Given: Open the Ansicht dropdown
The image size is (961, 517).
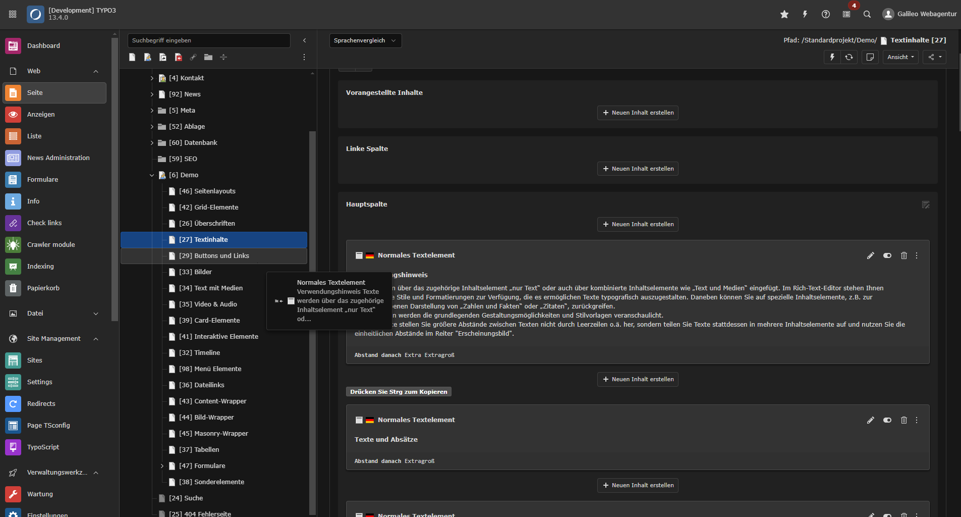Looking at the screenshot, I should pos(900,57).
